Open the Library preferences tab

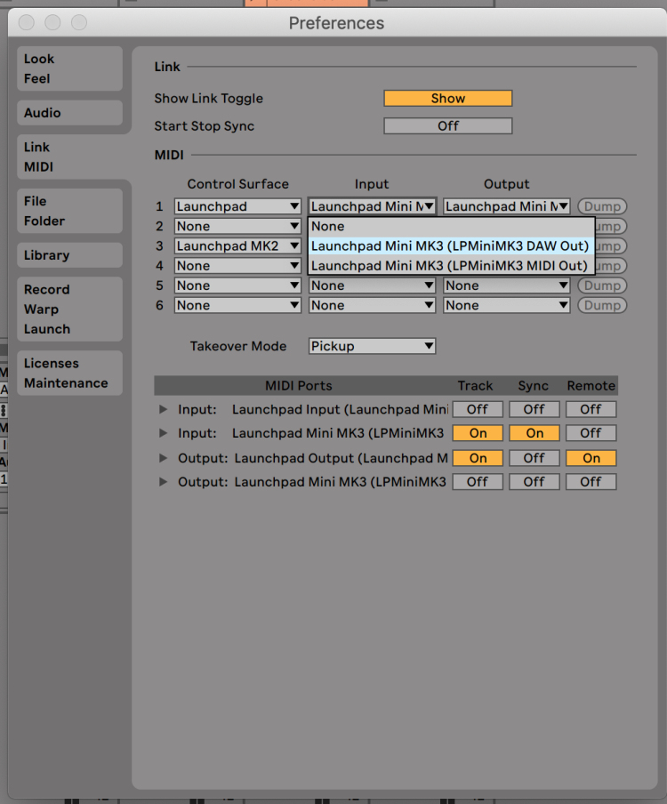pyautogui.click(x=69, y=255)
